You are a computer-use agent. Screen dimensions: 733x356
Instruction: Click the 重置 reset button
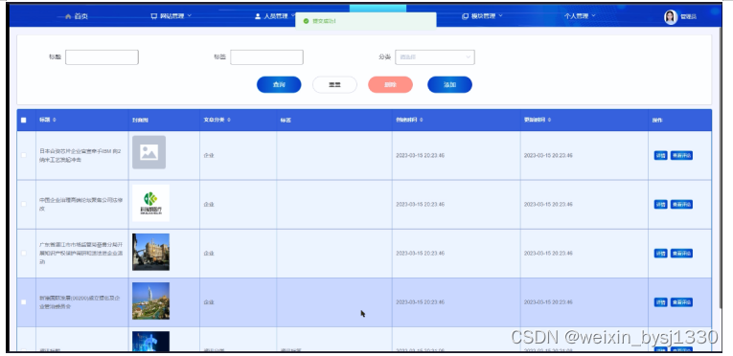click(334, 84)
